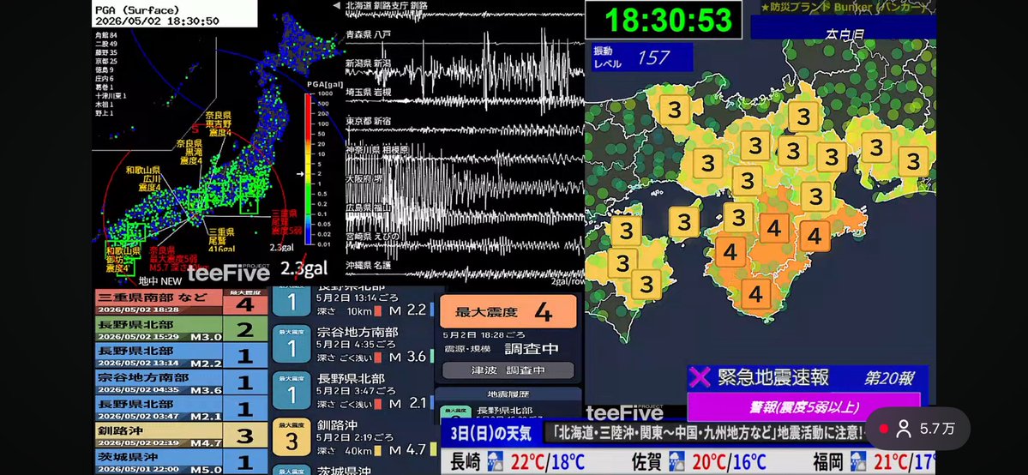Click the 第20報 report number
The image size is (1028, 475).
click(889, 378)
